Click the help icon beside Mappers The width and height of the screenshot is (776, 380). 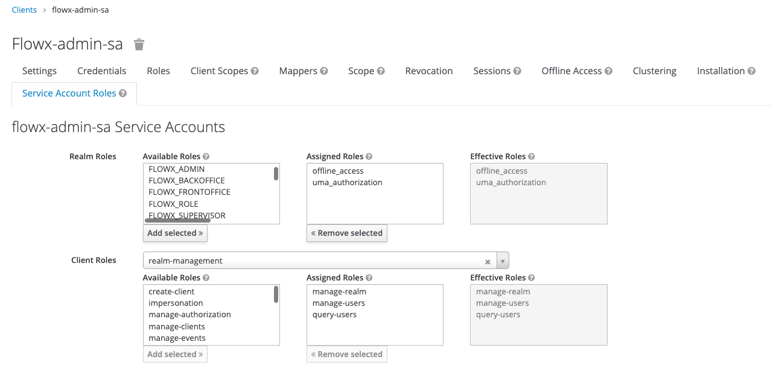point(324,71)
